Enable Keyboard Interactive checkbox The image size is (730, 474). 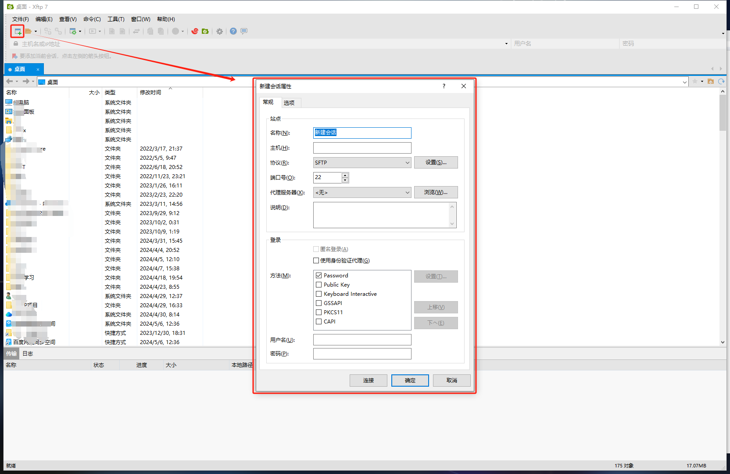(x=319, y=294)
